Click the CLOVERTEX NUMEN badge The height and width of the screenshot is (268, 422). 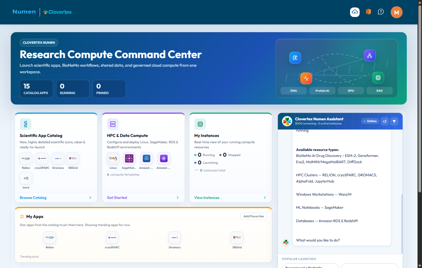click(x=39, y=43)
